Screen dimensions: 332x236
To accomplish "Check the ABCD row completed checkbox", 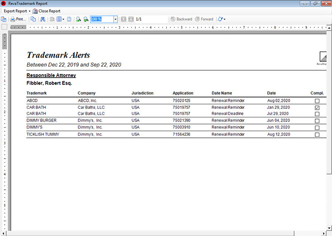I will tap(317, 101).
